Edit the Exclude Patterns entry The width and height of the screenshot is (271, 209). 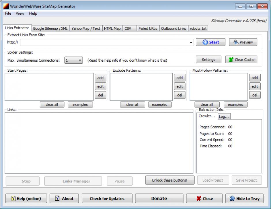point(180,86)
